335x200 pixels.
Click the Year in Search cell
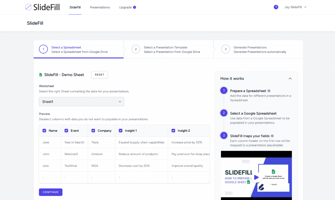74,142
